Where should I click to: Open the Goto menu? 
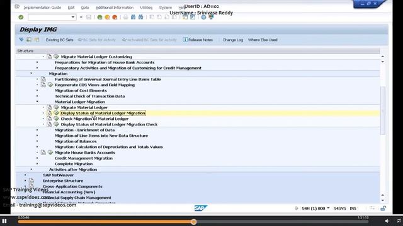(85, 8)
